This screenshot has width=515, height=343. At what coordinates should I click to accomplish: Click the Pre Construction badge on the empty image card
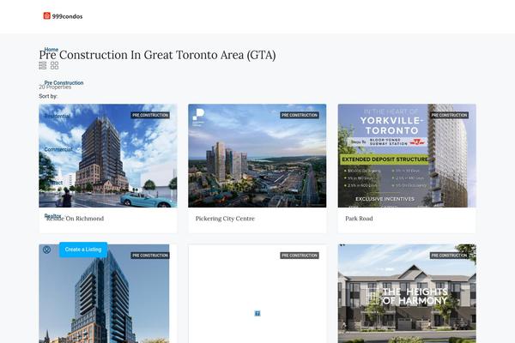tap(300, 256)
